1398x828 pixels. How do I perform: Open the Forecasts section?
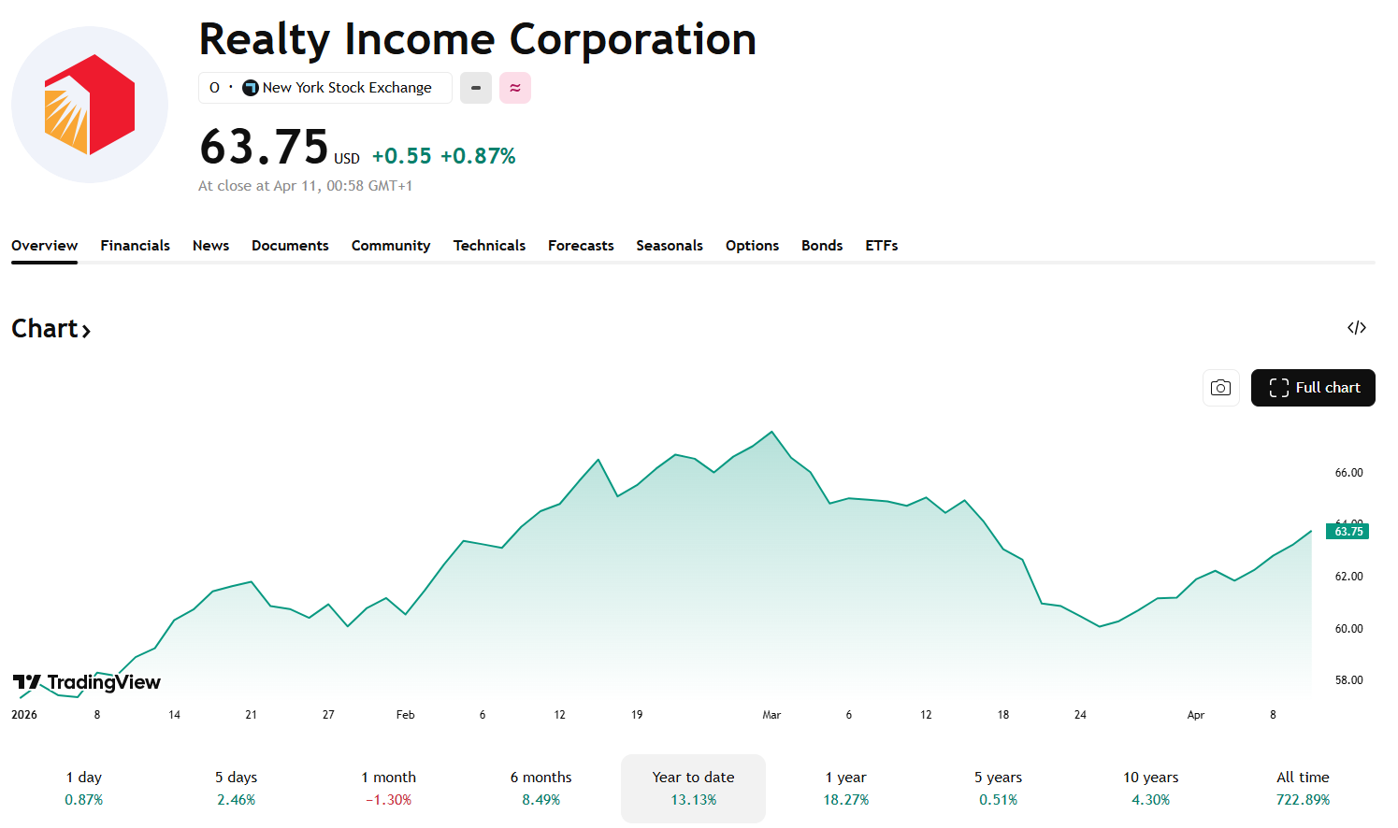pyautogui.click(x=581, y=245)
